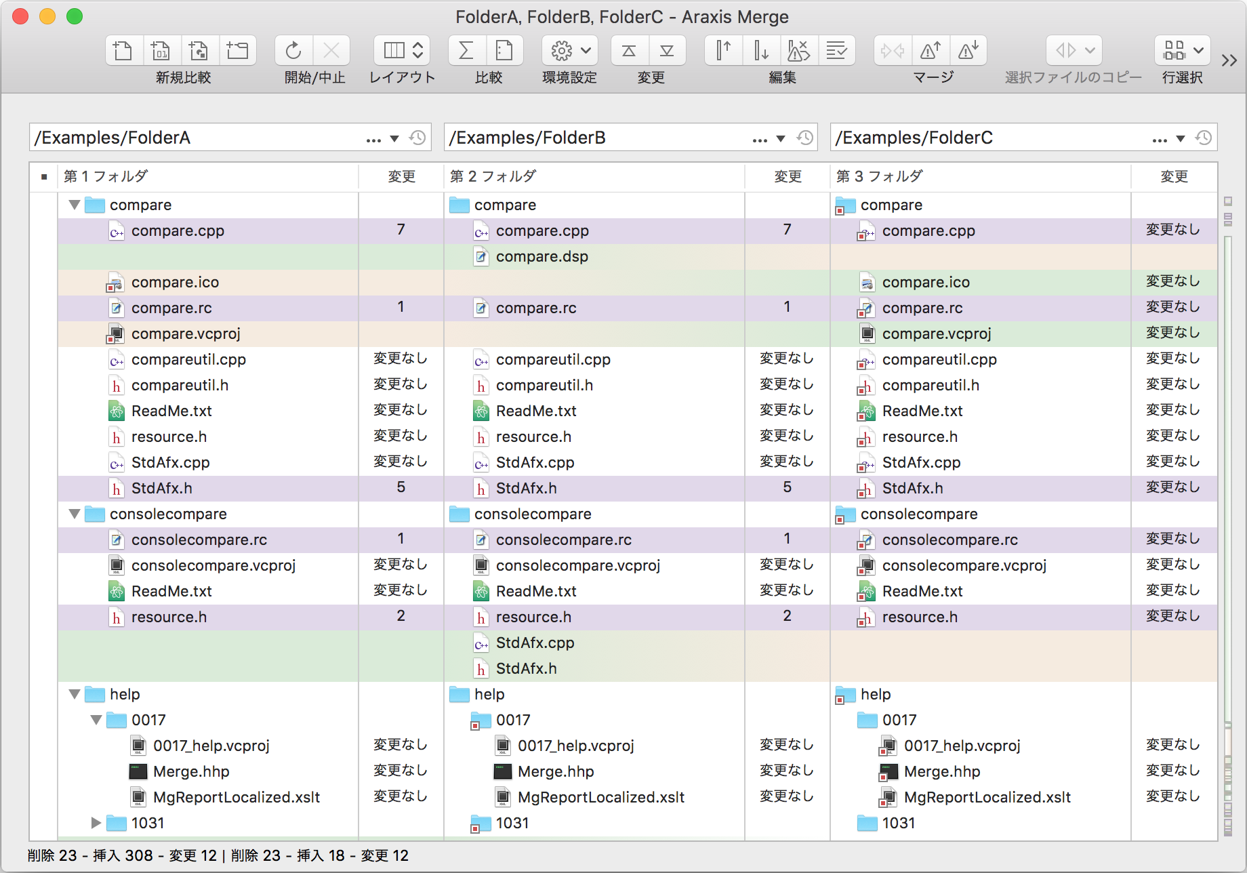This screenshot has width=1247, height=873.
Task: Open history for FolderA path field
Action: 417,138
